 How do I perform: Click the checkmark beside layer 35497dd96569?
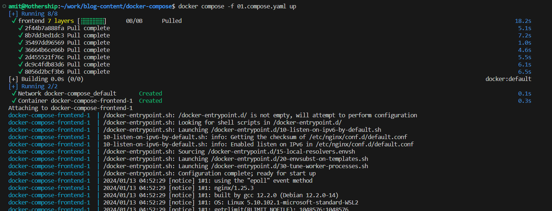20,42
